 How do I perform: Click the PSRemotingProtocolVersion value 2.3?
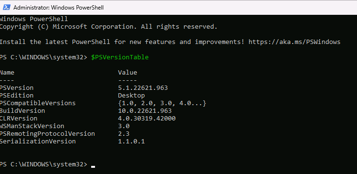click(x=124, y=134)
